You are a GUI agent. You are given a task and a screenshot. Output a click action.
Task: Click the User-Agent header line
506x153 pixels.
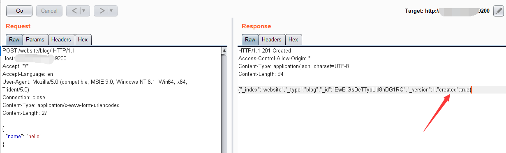coord(95,82)
